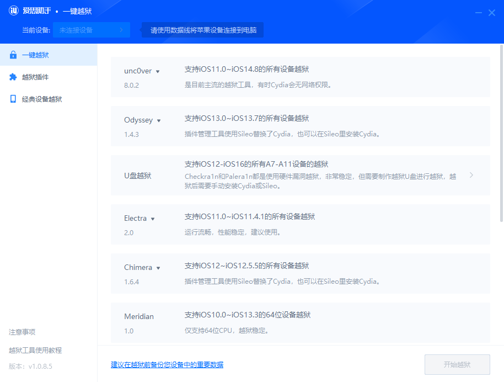504x382 pixels.
Task: Expand U盘越狱 details via right chevron
Action: click(471, 174)
